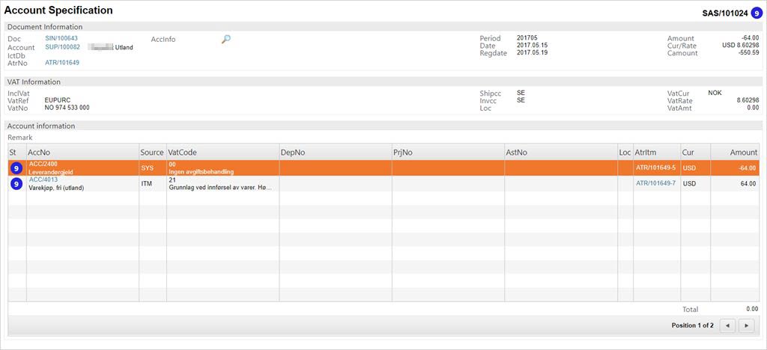Open the ATR/101649-5 item link
The width and height of the screenshot is (767, 350).
pos(655,168)
